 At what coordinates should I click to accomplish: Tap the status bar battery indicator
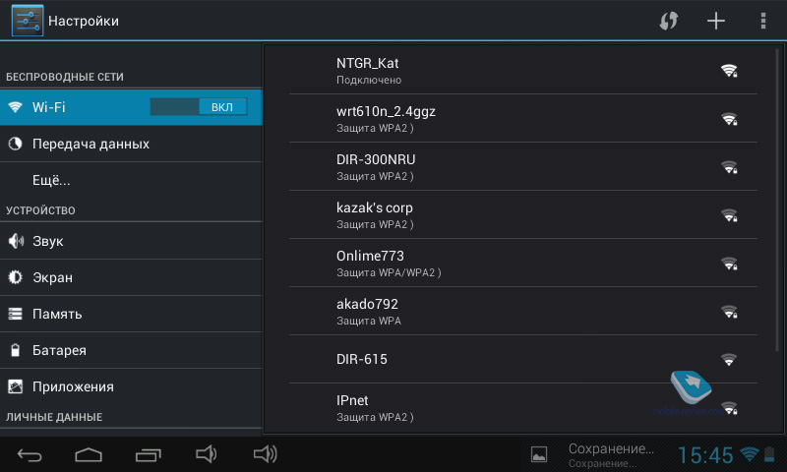coord(769,454)
